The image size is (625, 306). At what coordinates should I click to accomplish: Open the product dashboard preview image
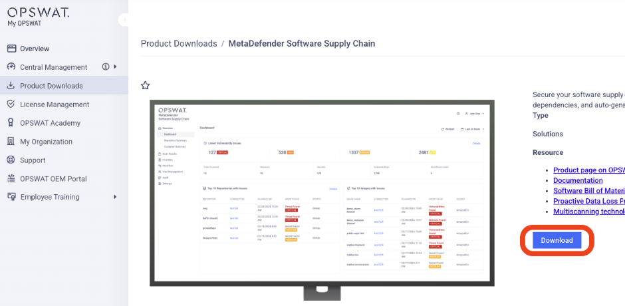click(322, 200)
